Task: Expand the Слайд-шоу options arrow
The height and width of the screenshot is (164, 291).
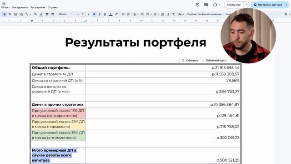Action: (246, 5)
